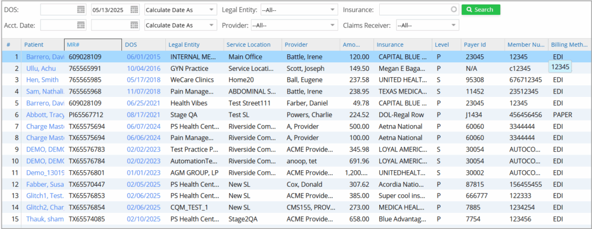Open patient link Glitch2, Char

tap(45, 208)
